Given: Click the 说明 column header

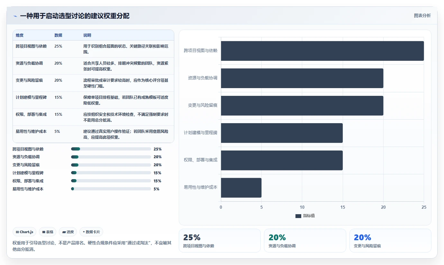Looking at the screenshot, I should [x=87, y=35].
